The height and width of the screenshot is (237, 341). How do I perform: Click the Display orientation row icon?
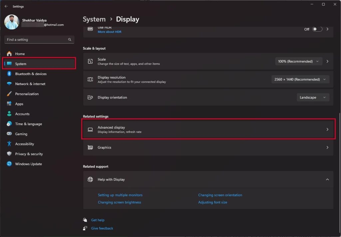point(90,97)
